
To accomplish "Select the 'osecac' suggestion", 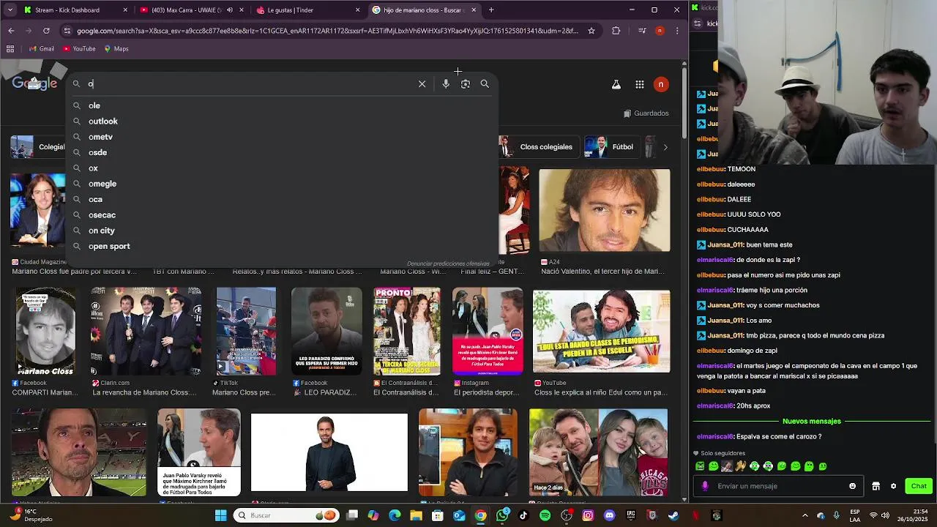I will coord(282,214).
